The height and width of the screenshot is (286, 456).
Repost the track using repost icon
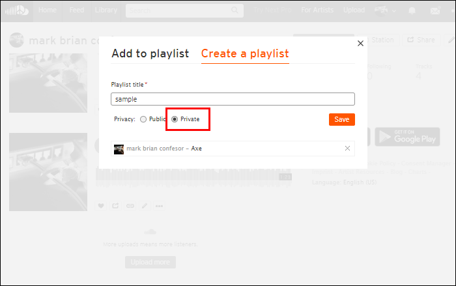(x=115, y=206)
